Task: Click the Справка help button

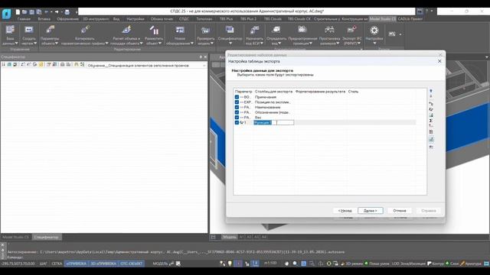Action: click(429, 211)
